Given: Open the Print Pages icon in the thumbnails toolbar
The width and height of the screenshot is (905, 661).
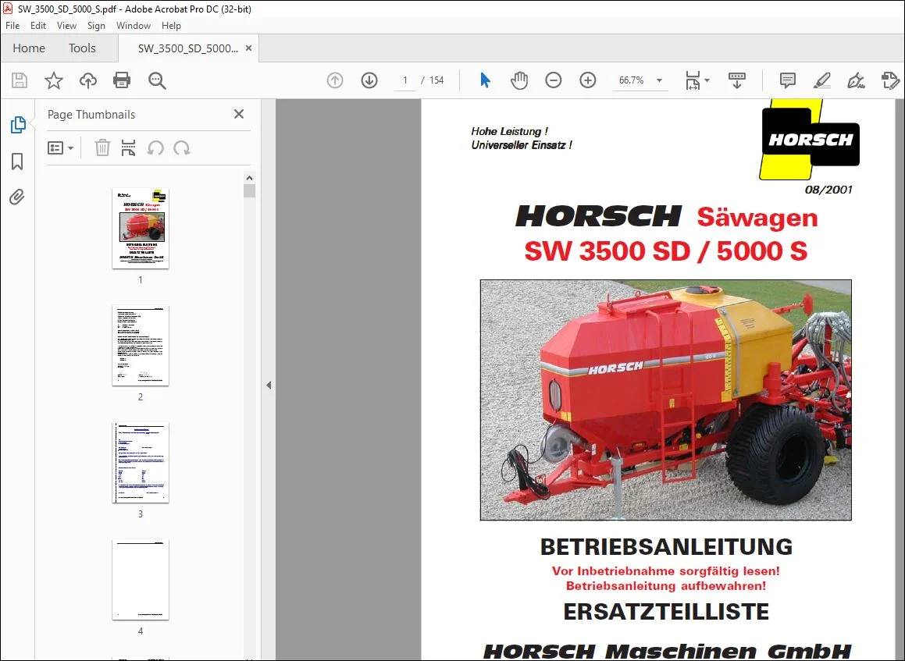Looking at the screenshot, I should (x=128, y=148).
